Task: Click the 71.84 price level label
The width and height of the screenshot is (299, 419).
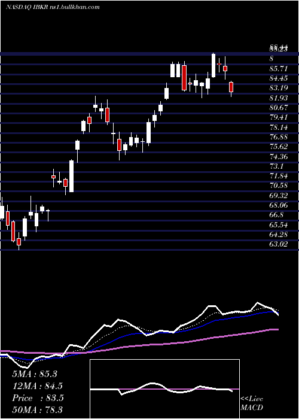Action: pyautogui.click(x=279, y=176)
